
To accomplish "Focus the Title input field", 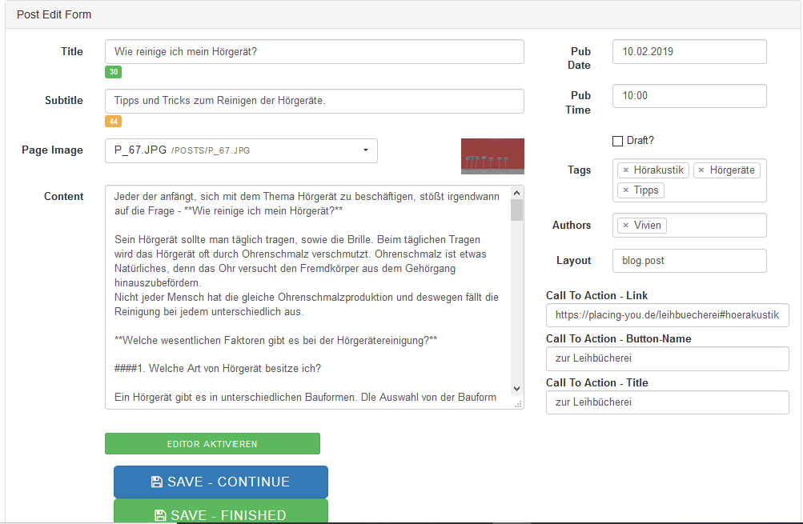I will pyautogui.click(x=314, y=52).
